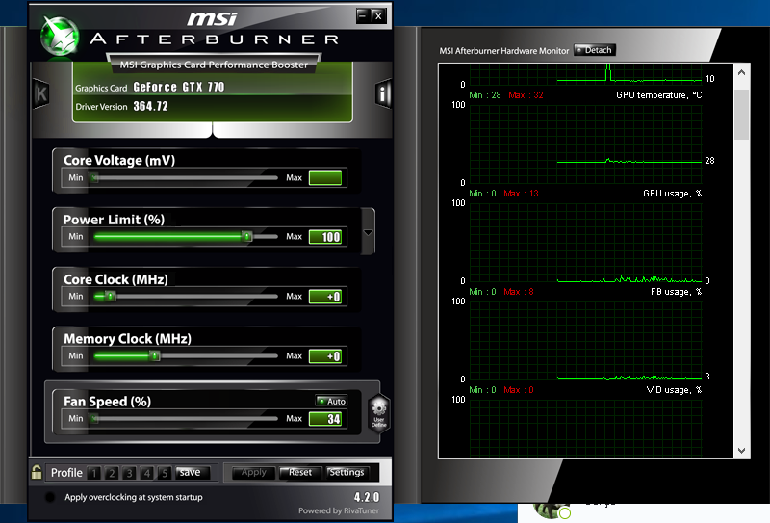This screenshot has height=523, width=770.
Task: Click the Core Clock slider handle
Action: (x=111, y=297)
